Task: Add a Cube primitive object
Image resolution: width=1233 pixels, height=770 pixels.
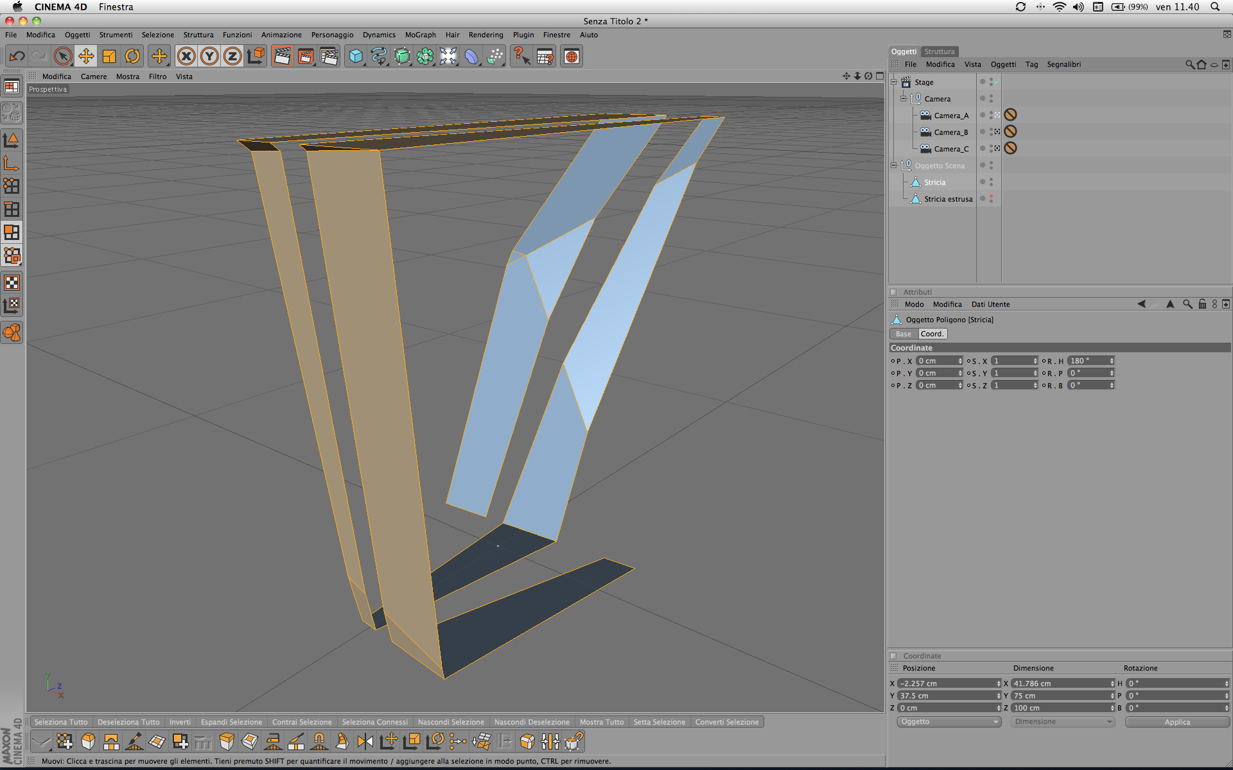Action: point(356,56)
